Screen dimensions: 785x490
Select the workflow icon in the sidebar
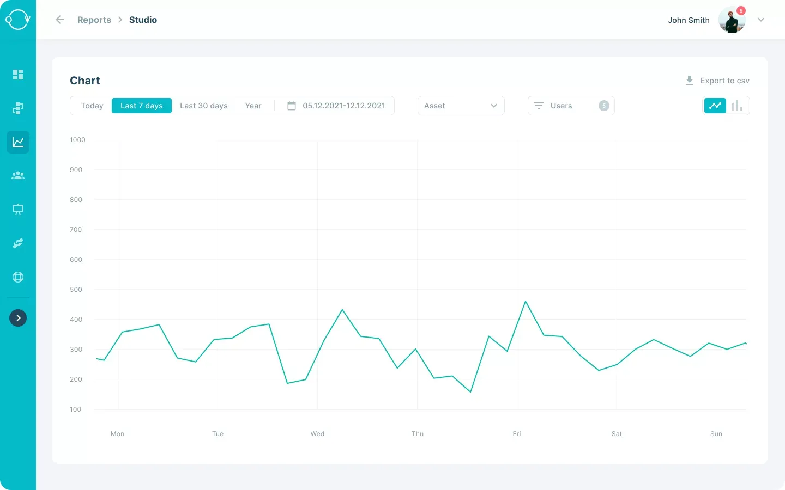(18, 108)
